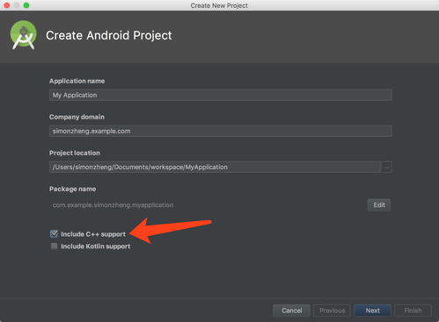The width and height of the screenshot is (439, 322).
Task: Click the Previous button
Action: click(332, 311)
